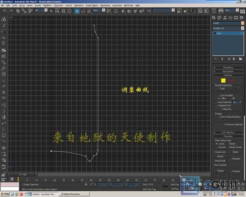Image resolution: width=246 pixels, height=197 pixels.
Task: Open the Render Scene dialog icon
Action: click(x=221, y=11)
